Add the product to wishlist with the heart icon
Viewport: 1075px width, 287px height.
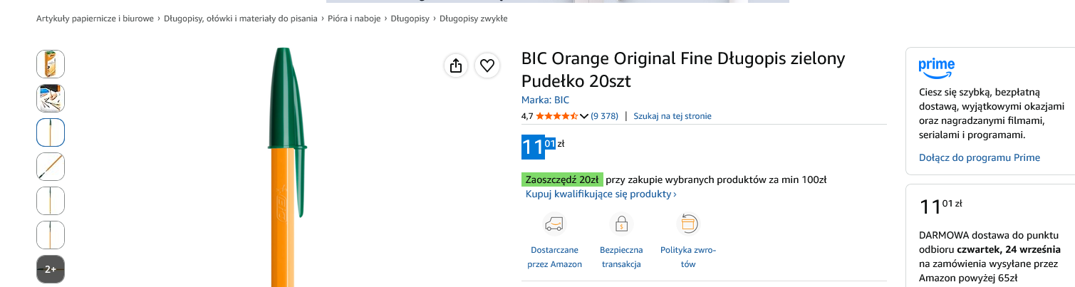487,66
